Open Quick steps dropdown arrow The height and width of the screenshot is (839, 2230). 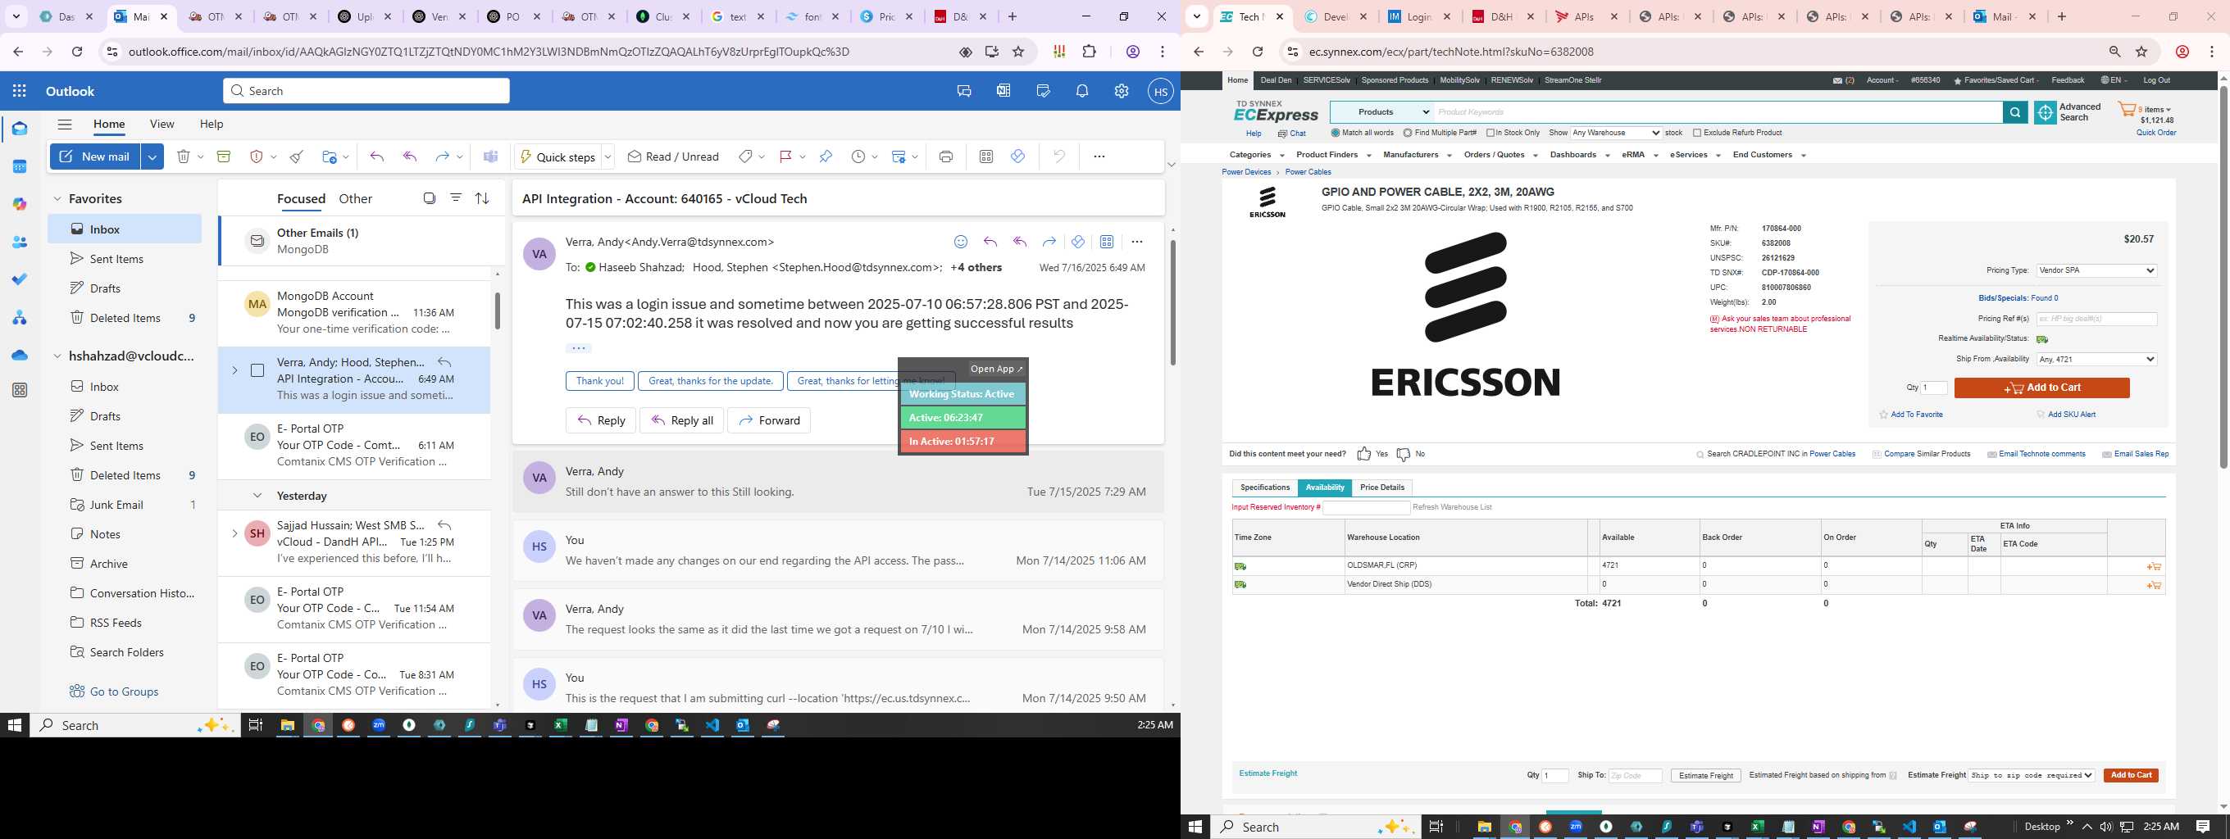pyautogui.click(x=608, y=156)
